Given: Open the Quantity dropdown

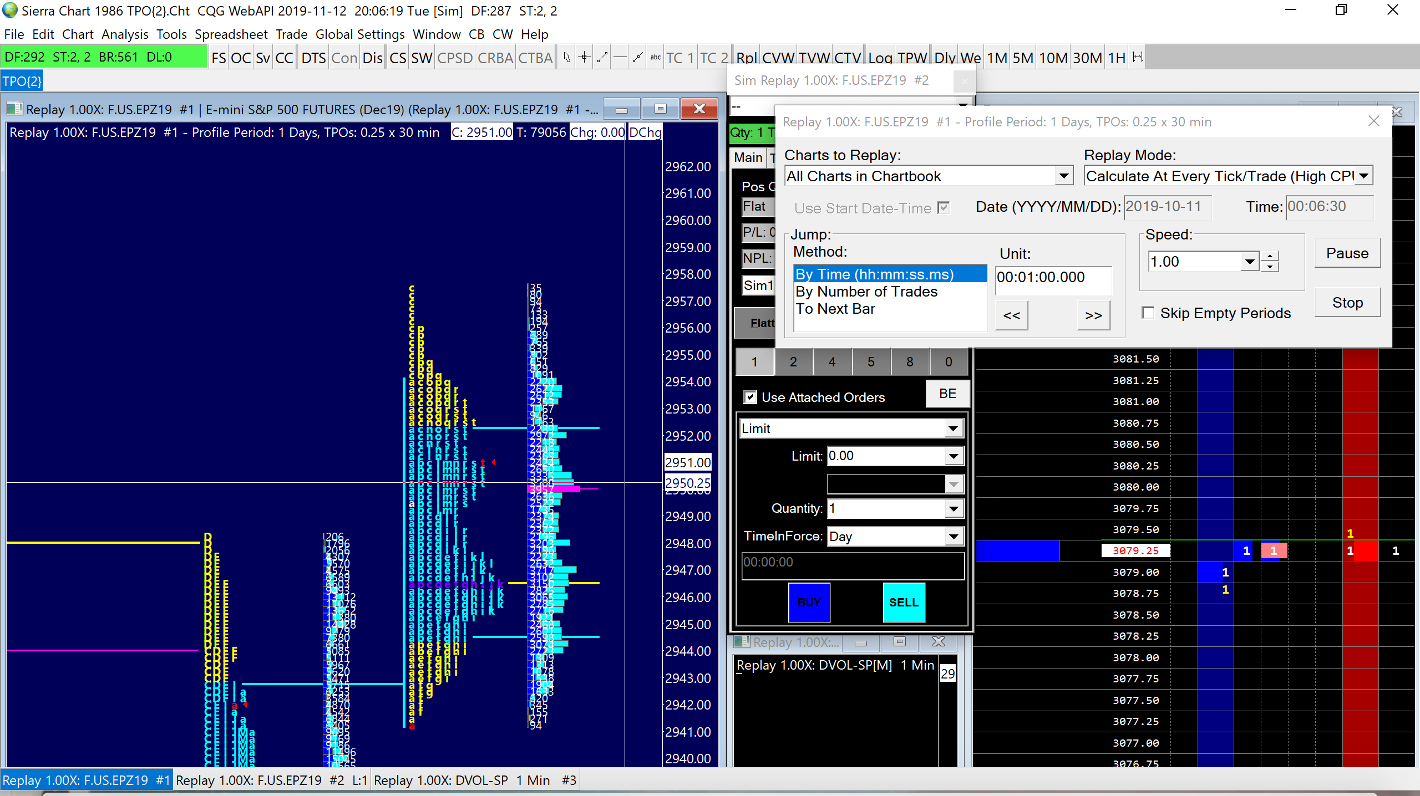Looking at the screenshot, I should click(x=954, y=509).
